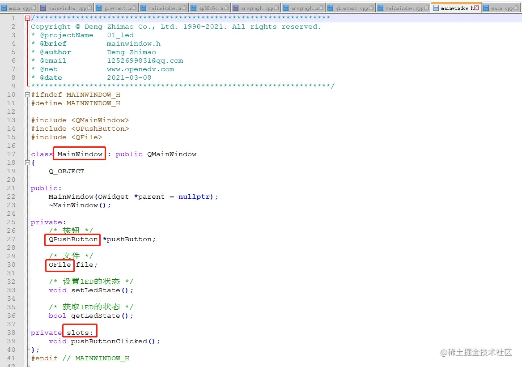Click #define MAINWINDOW_H on line 11

tap(76, 103)
